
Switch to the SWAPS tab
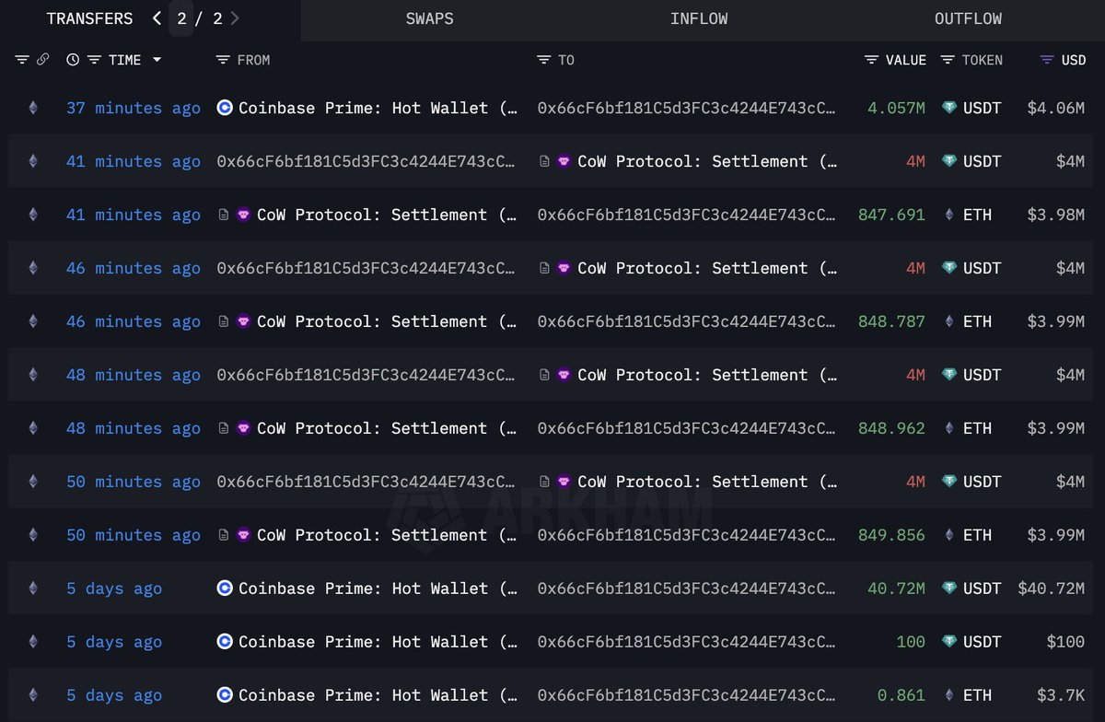(x=429, y=18)
